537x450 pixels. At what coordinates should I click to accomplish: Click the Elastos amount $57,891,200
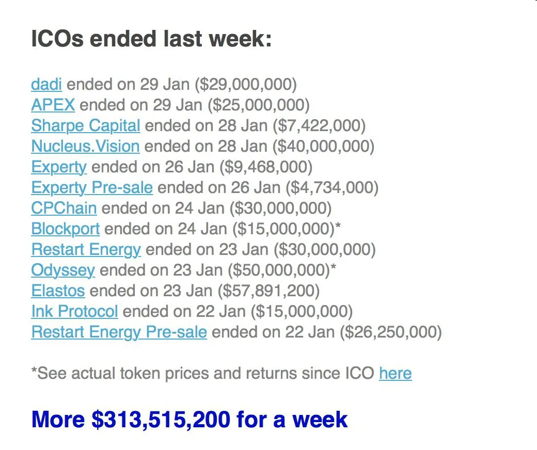click(268, 291)
